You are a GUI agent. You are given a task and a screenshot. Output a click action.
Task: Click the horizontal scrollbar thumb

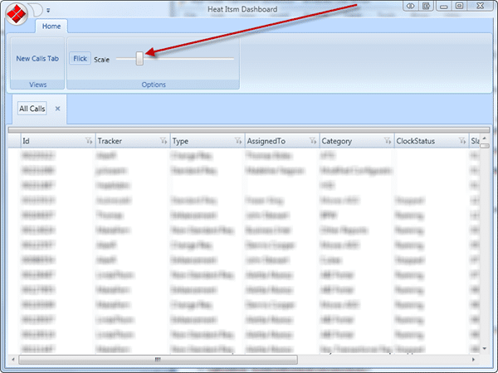[159, 360]
